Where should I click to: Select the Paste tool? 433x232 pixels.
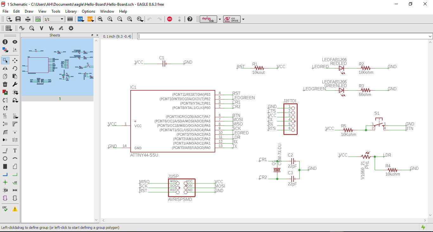15,76
